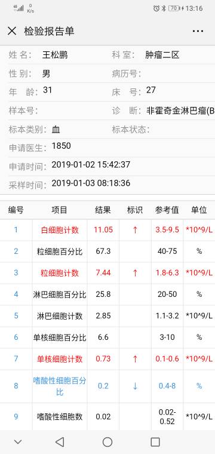This screenshot has height=454, width=215.
Task: Tap the 单核细胞计数 result 0.73
Action: click(x=103, y=358)
